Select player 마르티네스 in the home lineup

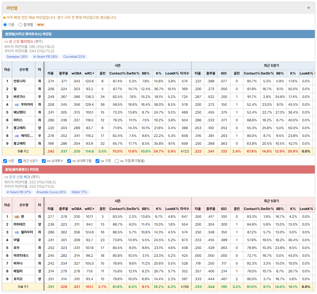pos(21,256)
